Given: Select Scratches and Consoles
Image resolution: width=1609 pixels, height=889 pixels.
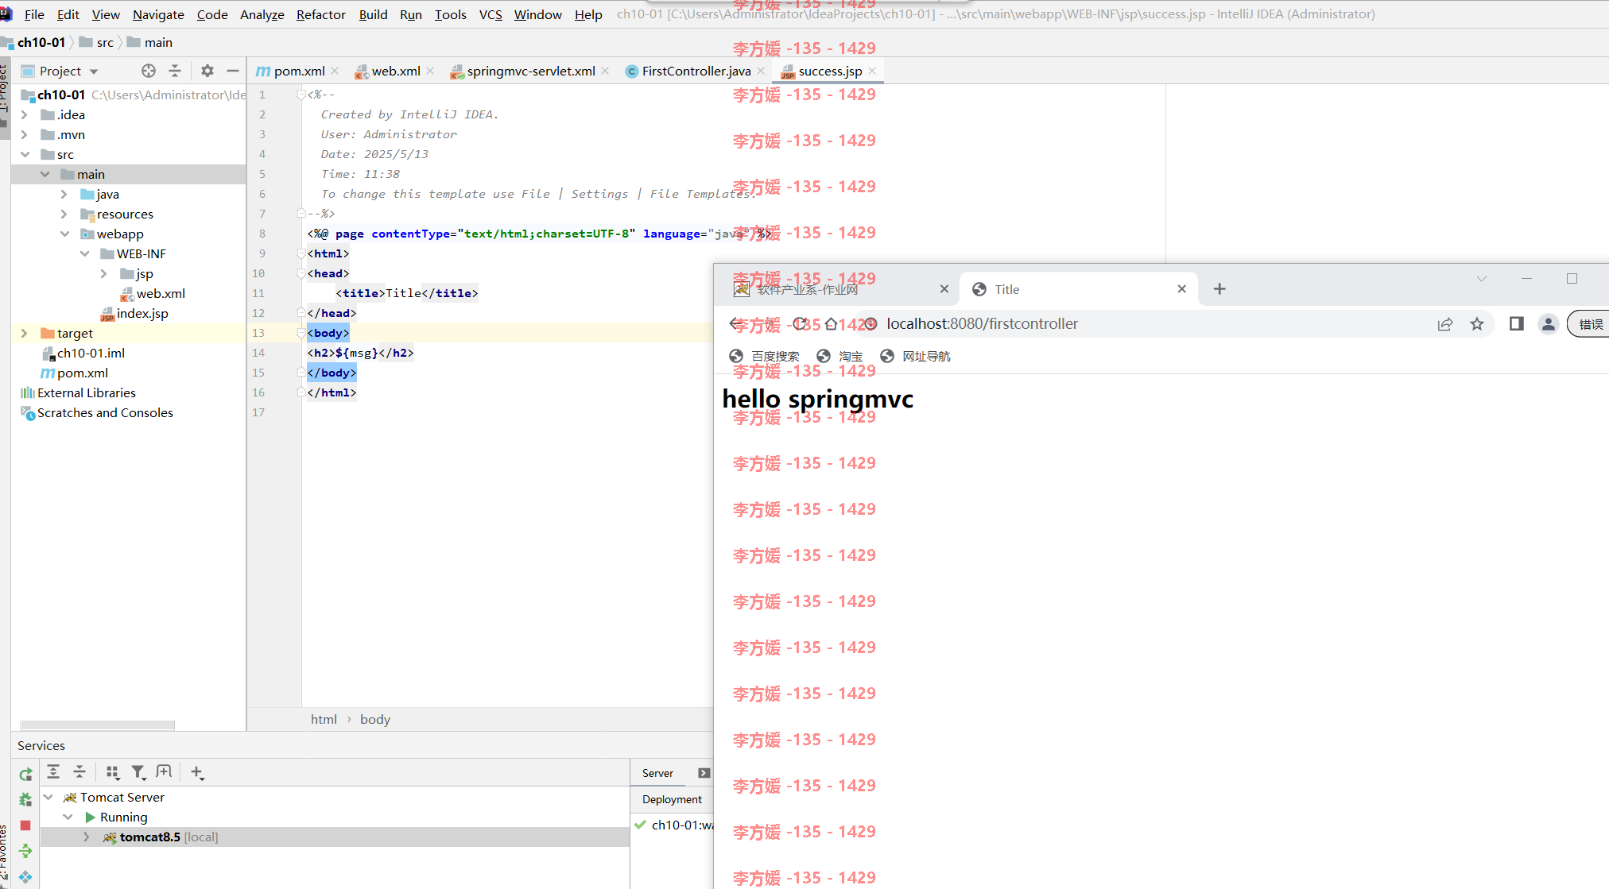Looking at the screenshot, I should click(97, 412).
